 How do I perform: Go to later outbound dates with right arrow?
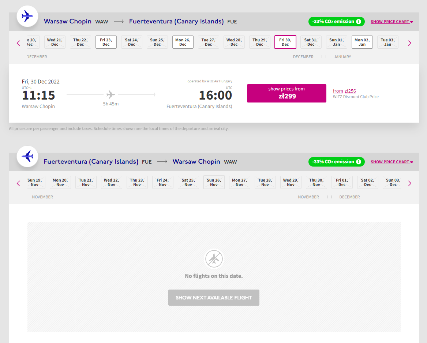coord(409,43)
